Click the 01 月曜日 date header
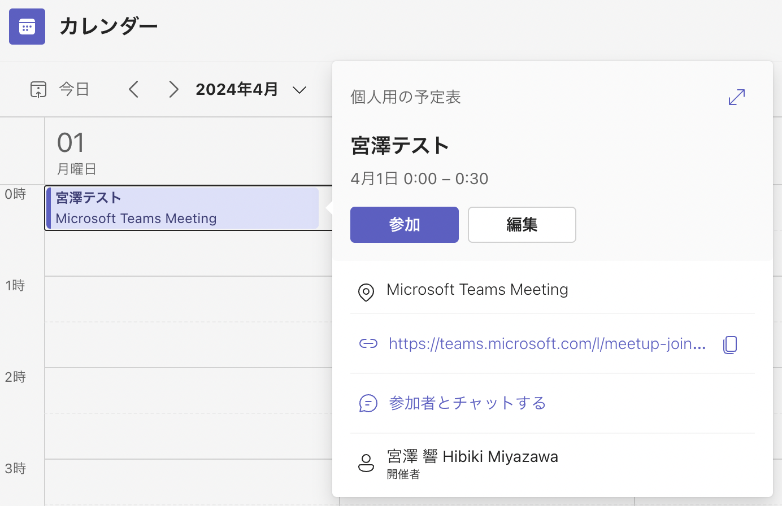The width and height of the screenshot is (782, 506). (x=76, y=151)
